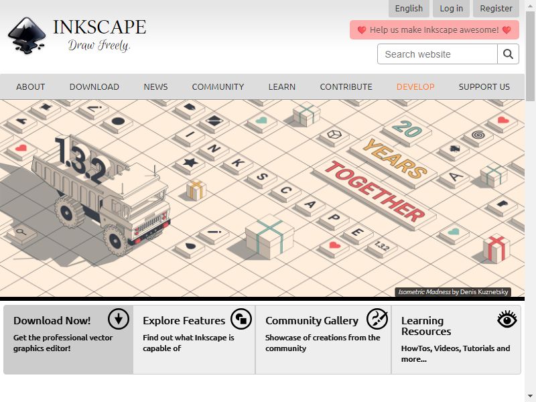Viewport: 536px width, 402px height.
Task: Click 'Showcase of creations from the community' text
Action: point(323,343)
